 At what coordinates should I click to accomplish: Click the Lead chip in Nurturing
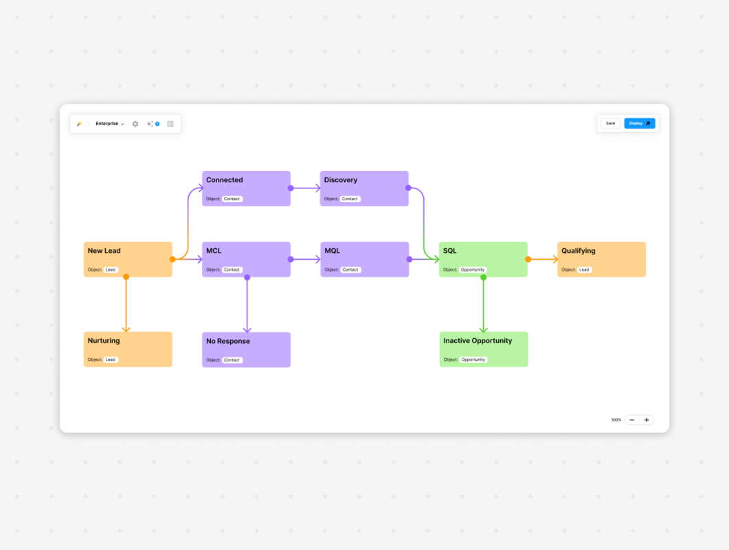pyautogui.click(x=110, y=360)
